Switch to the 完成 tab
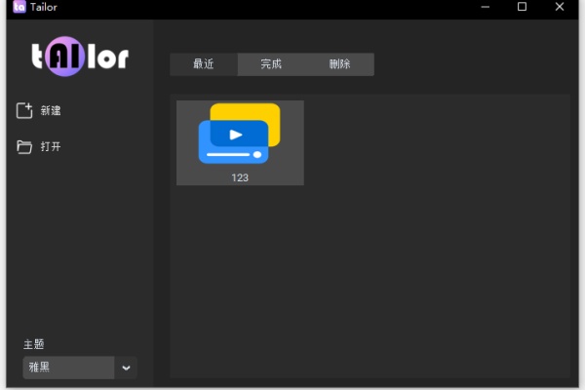The height and width of the screenshot is (390, 585). click(271, 64)
